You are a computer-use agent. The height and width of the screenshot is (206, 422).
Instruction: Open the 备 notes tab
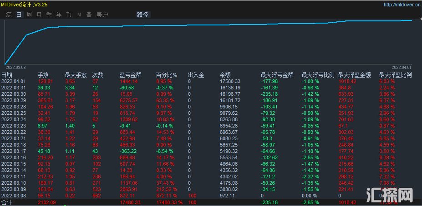click(89, 15)
